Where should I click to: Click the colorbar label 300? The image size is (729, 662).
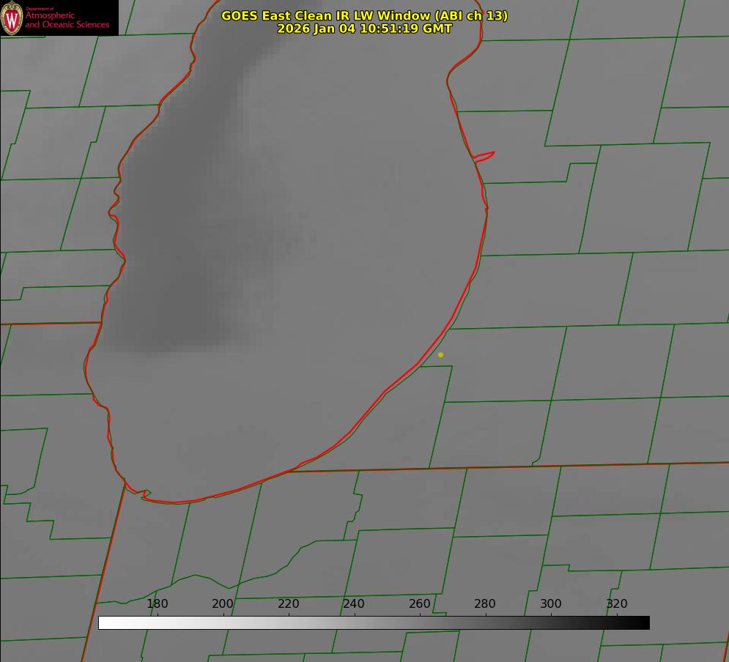click(551, 603)
